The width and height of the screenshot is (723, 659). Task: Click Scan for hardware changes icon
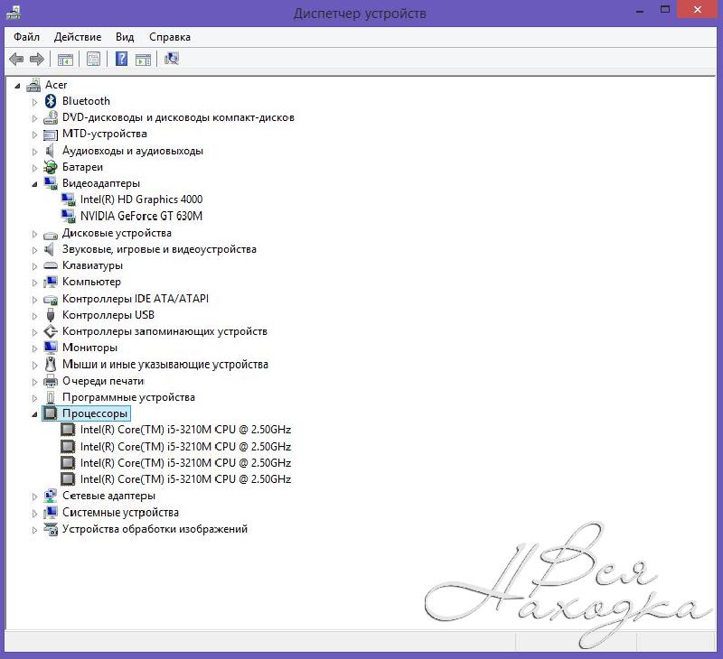[x=172, y=60]
